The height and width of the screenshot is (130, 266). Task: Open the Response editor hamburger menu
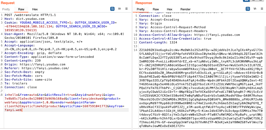point(262,9)
